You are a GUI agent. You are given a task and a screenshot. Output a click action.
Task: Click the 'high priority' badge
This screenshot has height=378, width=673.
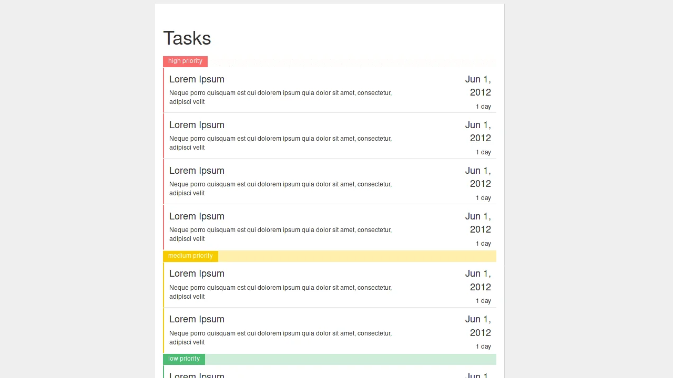(185, 61)
